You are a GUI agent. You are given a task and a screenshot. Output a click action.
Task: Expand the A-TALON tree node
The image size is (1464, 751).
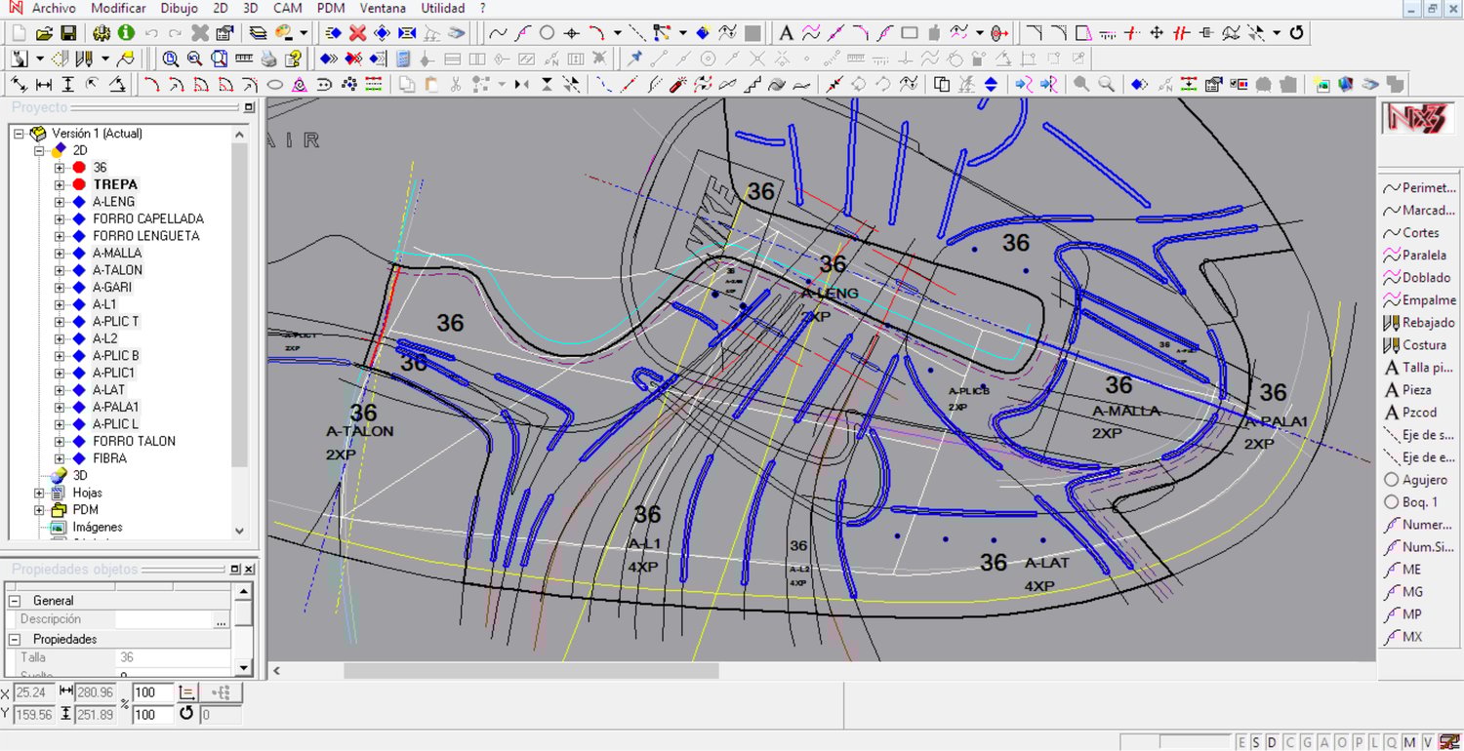(x=60, y=270)
